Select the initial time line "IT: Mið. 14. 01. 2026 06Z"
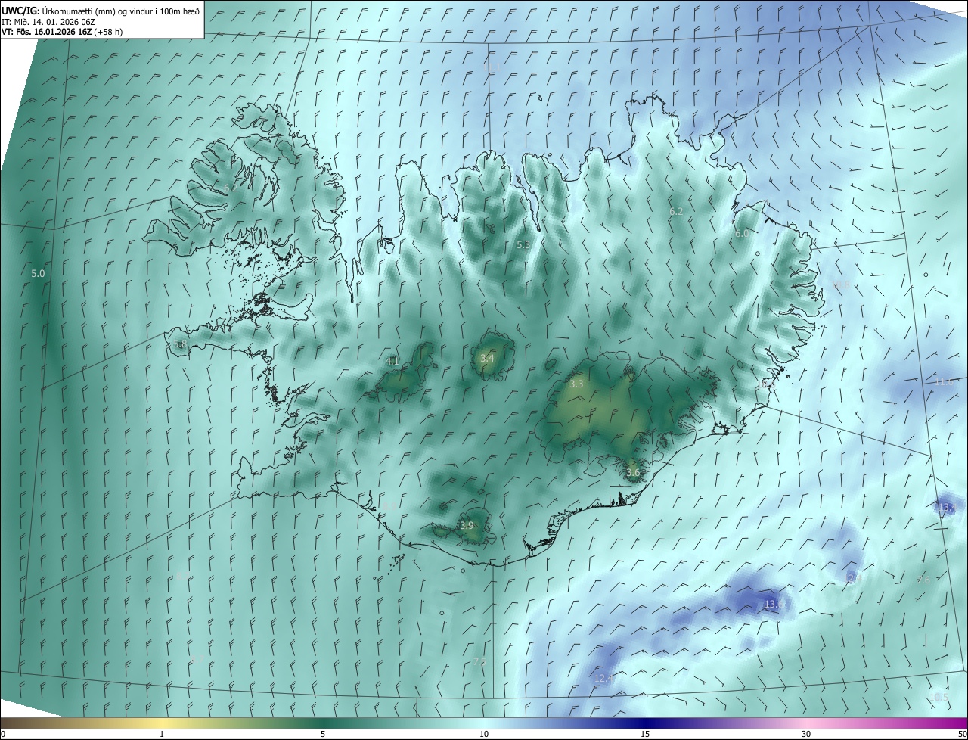This screenshot has height=740, width=968. [48, 22]
